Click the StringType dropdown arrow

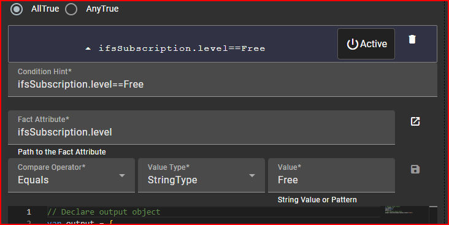(x=252, y=175)
